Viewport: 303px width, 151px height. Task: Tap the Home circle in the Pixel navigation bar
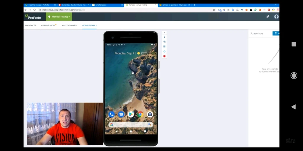pyautogui.click(x=131, y=131)
